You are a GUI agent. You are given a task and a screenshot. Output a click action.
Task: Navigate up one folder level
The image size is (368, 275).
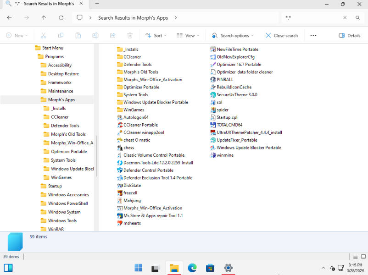44,17
